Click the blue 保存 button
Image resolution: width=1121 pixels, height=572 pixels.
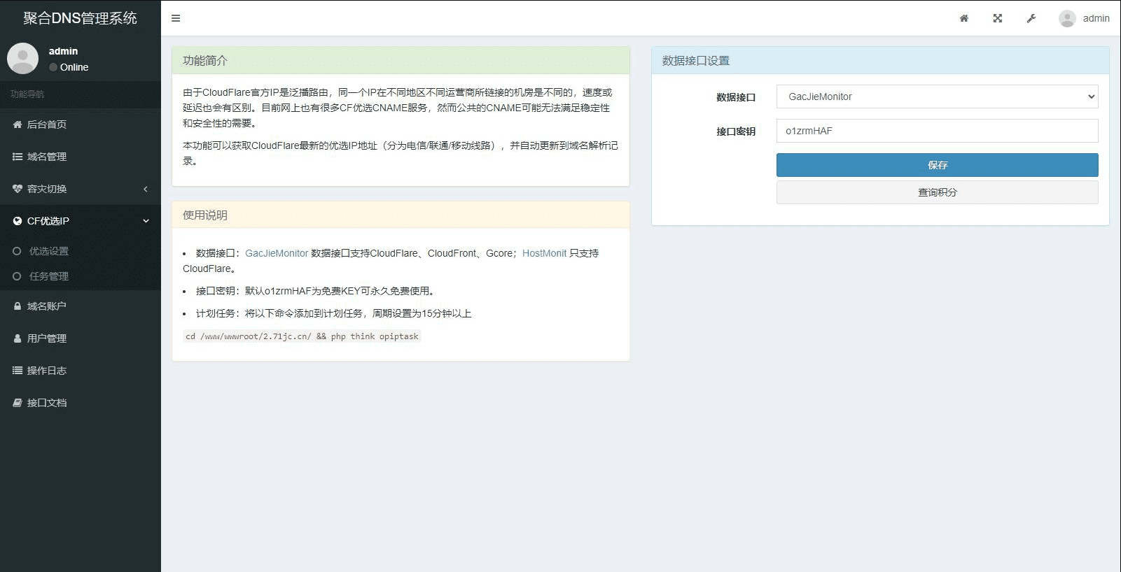[937, 165]
